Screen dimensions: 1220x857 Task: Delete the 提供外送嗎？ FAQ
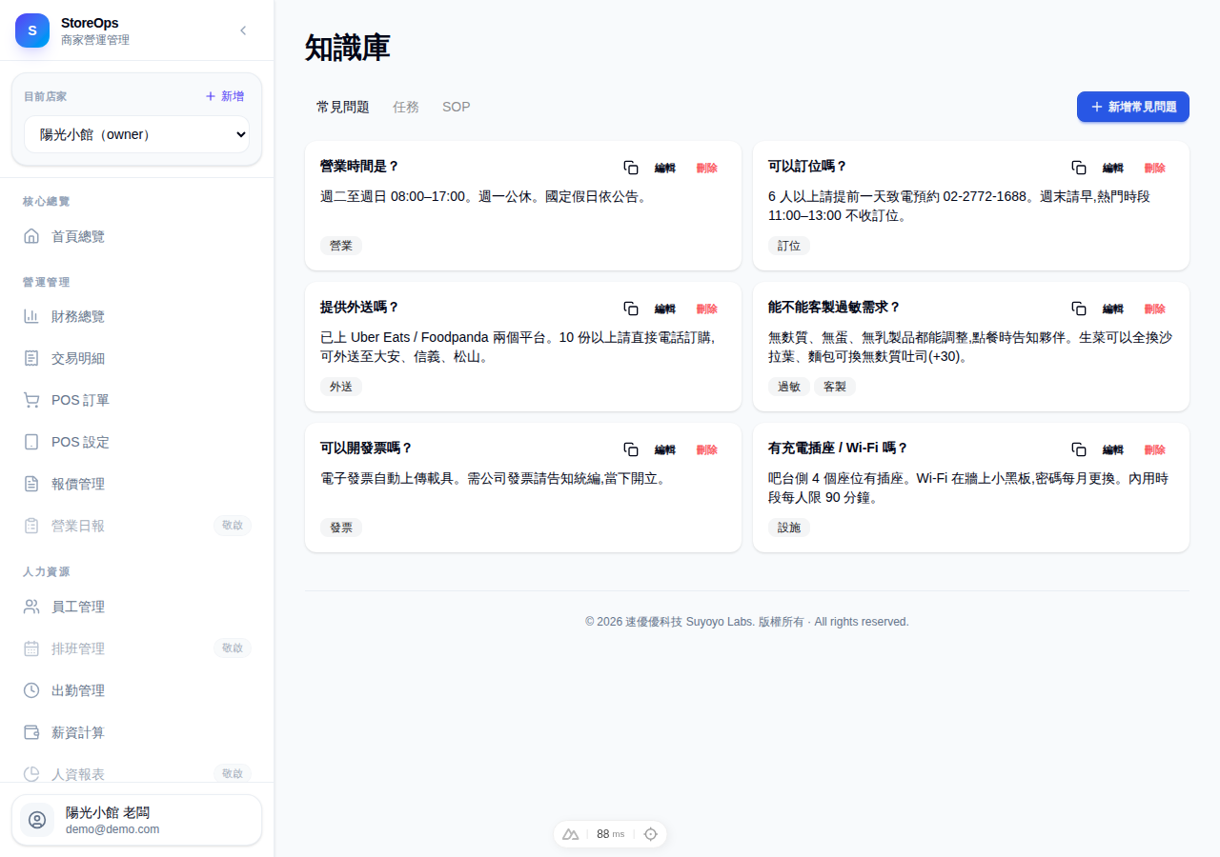coord(707,309)
